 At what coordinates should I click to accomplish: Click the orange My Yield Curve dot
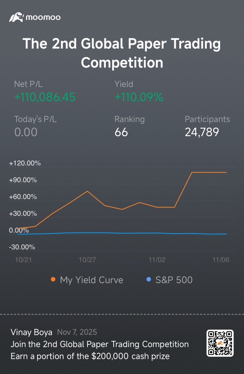click(53, 280)
